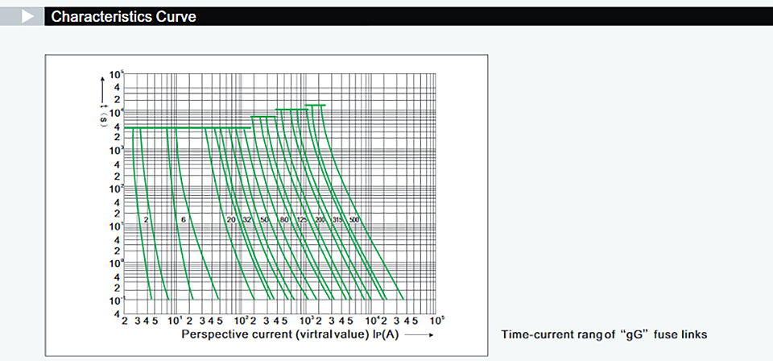Click the curve label 500 in the chart
773x361 pixels.
[x=354, y=219]
